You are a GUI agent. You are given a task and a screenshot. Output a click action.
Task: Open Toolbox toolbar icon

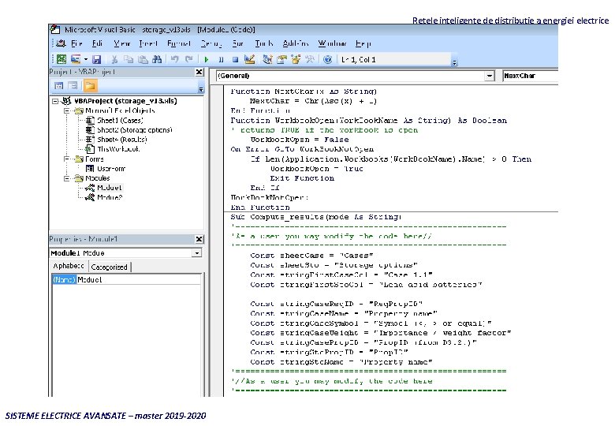click(x=310, y=59)
